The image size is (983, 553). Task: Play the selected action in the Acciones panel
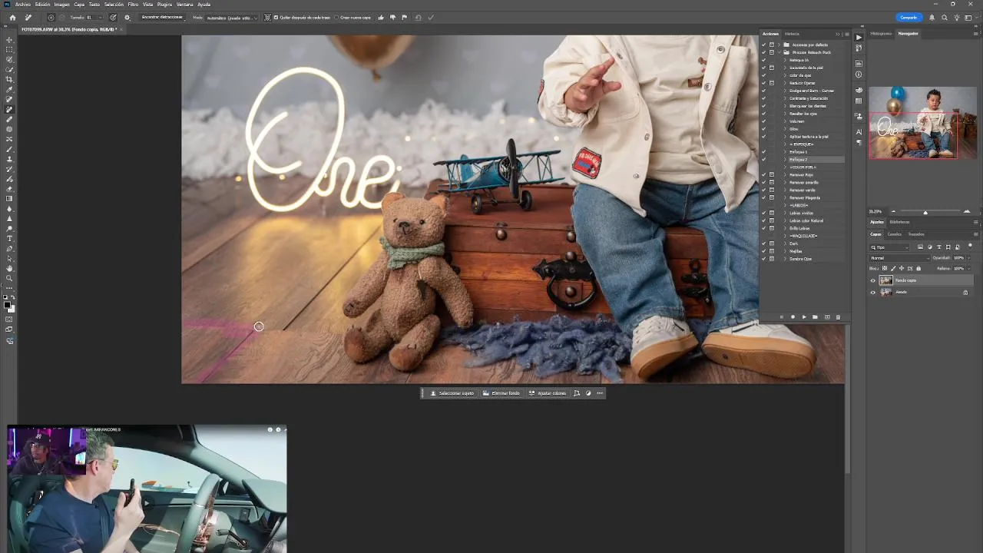point(804,317)
